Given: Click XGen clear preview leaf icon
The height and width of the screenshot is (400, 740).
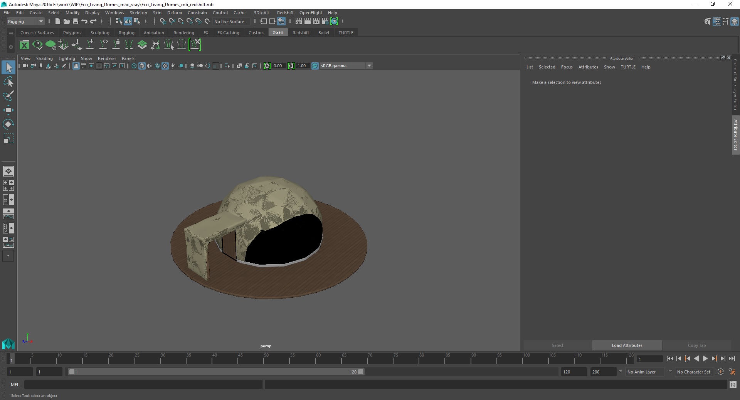Looking at the screenshot, I should [x=50, y=45].
